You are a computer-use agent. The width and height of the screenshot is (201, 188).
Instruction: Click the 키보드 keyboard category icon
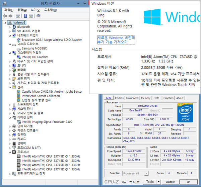14,139
